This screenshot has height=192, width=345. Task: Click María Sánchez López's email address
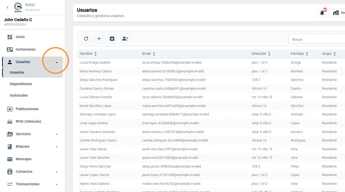pos(174,106)
